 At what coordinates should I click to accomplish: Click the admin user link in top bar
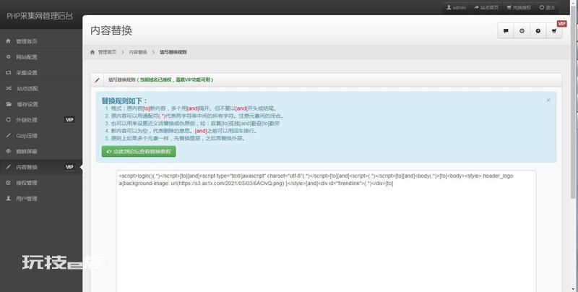(456, 7)
